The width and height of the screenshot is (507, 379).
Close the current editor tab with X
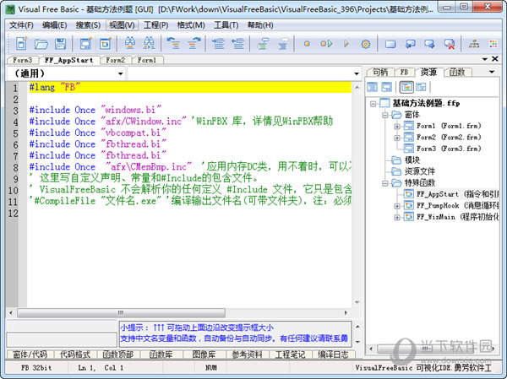[x=495, y=59]
